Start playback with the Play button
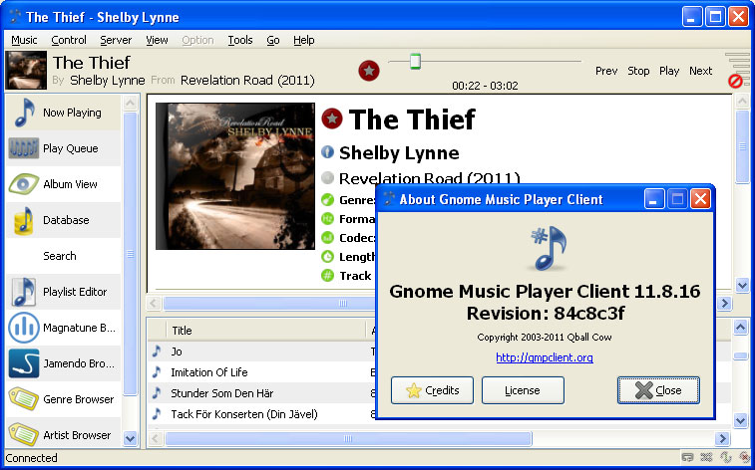The height and width of the screenshot is (470, 755). 669,71
